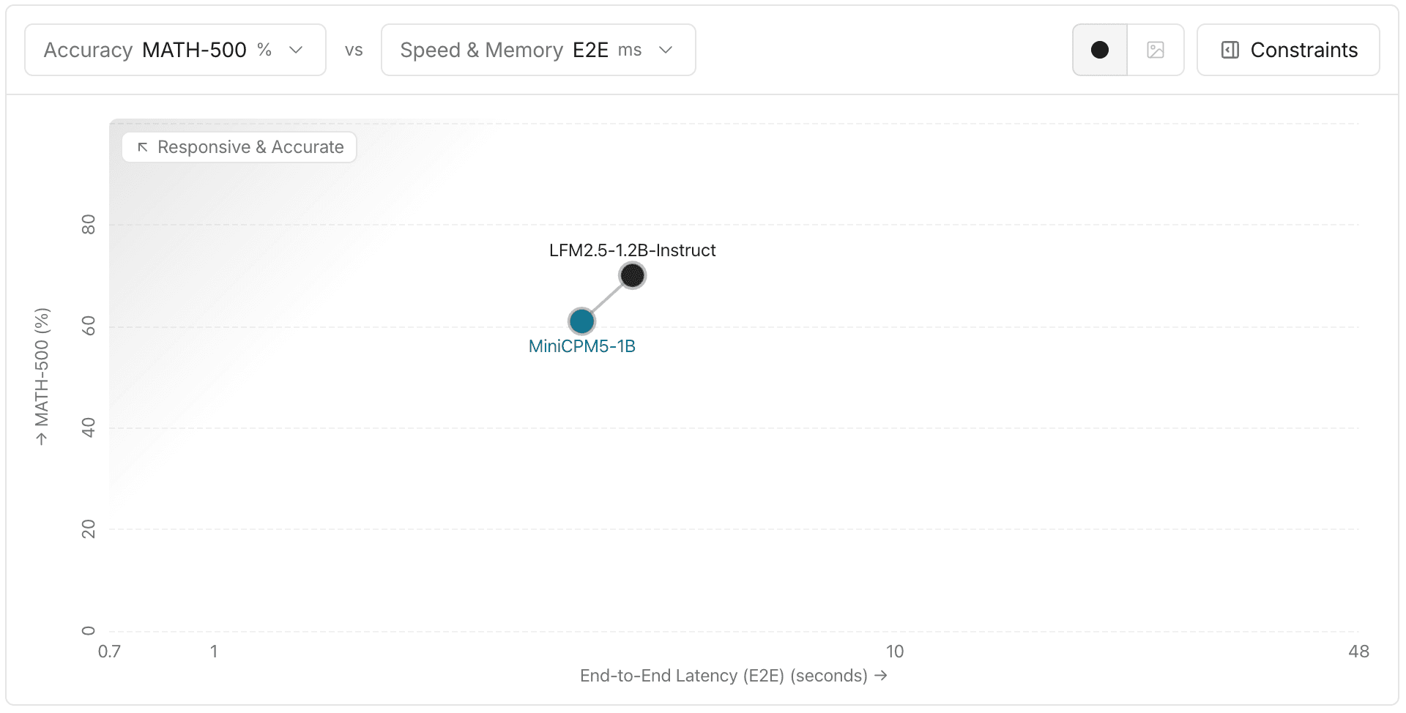
Task: Click the arrow after End-to-End Latency label
Action: (881, 675)
